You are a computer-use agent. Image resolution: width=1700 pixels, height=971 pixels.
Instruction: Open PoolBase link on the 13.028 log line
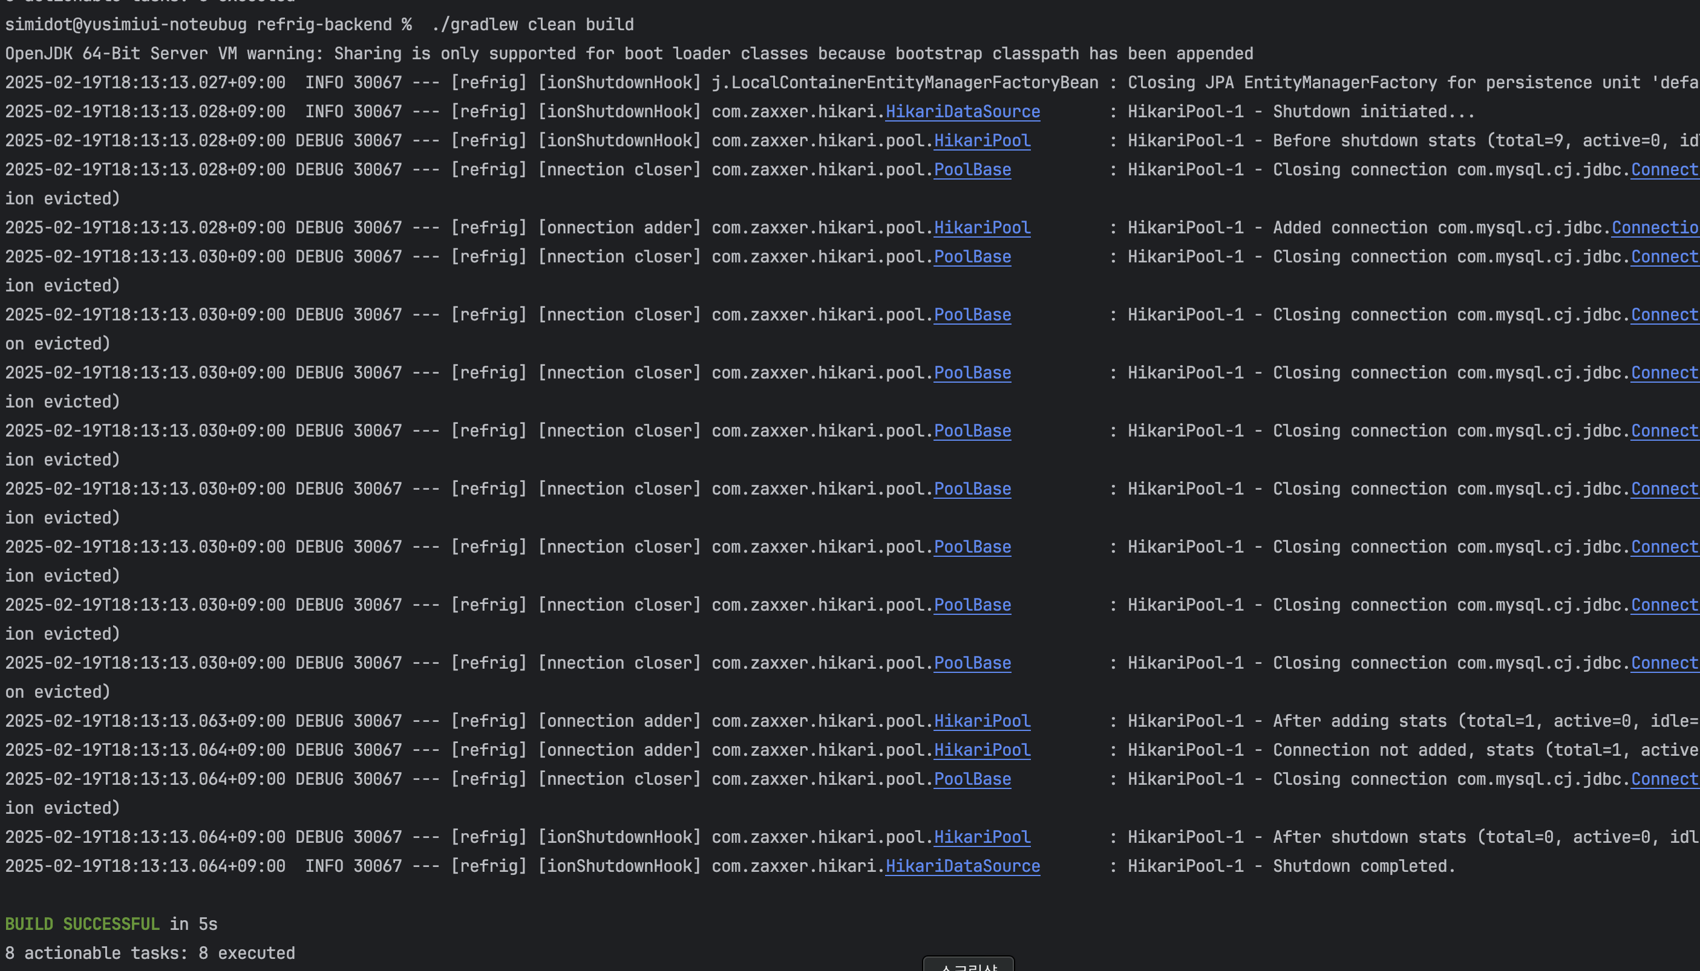coord(972,169)
